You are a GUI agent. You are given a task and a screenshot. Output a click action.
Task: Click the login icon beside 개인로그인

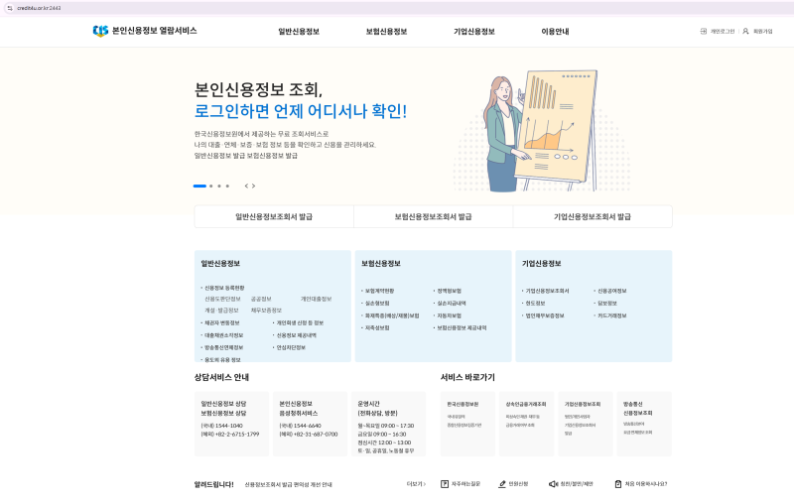[x=704, y=32]
